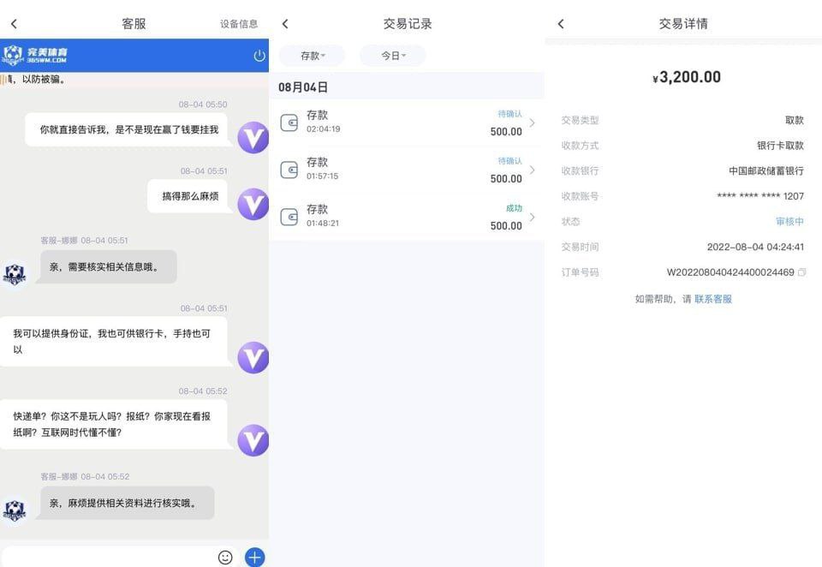Click the power icon on the blue banner

258,55
